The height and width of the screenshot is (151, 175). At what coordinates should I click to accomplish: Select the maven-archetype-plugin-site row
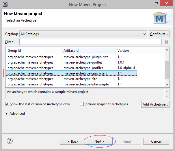pyautogui.click(x=71, y=57)
